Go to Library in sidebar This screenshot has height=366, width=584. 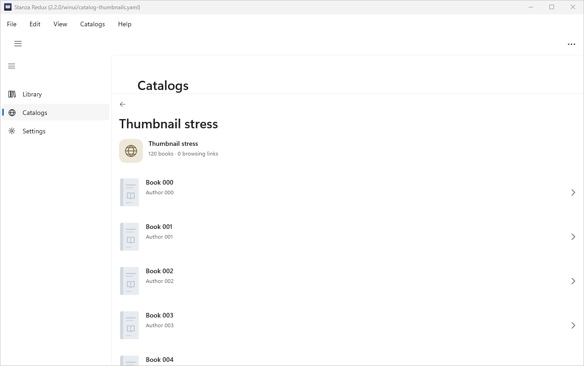click(56, 94)
